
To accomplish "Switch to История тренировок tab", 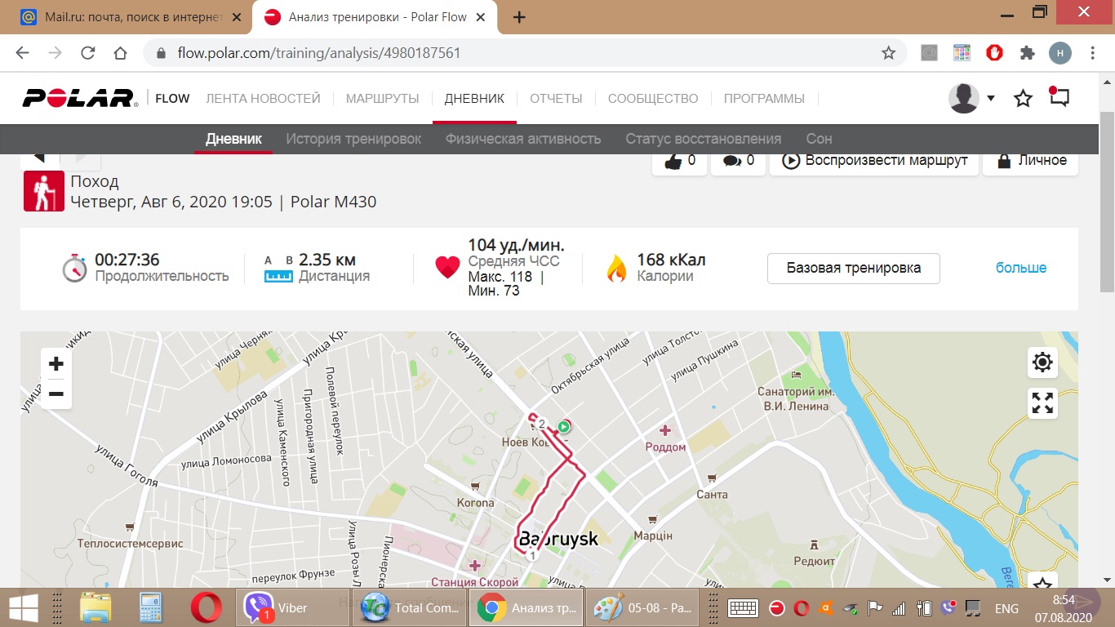I will tap(353, 139).
